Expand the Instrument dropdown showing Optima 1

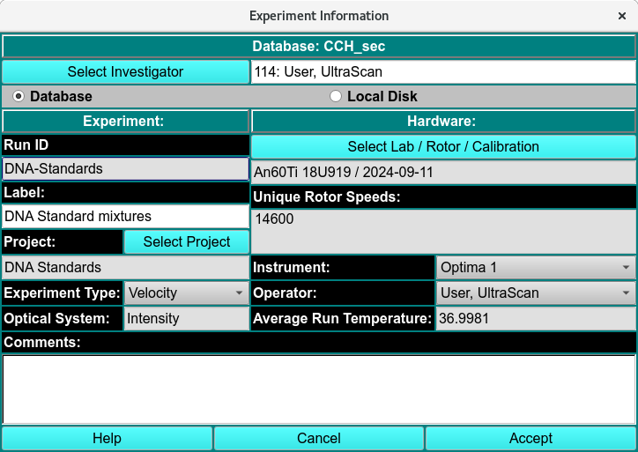click(x=535, y=267)
